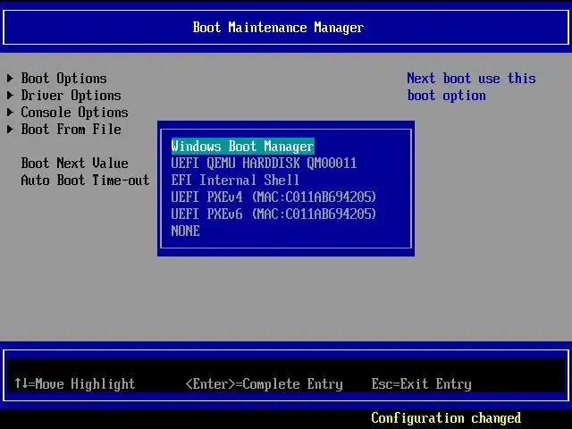This screenshot has width=572, height=429.
Task: Click the Enter=Complete Entry hint
Action: (265, 383)
